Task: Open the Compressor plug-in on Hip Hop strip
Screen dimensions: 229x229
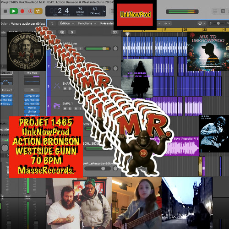Action: 32,96
